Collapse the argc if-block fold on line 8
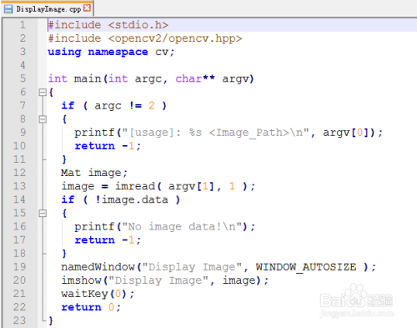This screenshot has width=417, height=328. [x=43, y=119]
